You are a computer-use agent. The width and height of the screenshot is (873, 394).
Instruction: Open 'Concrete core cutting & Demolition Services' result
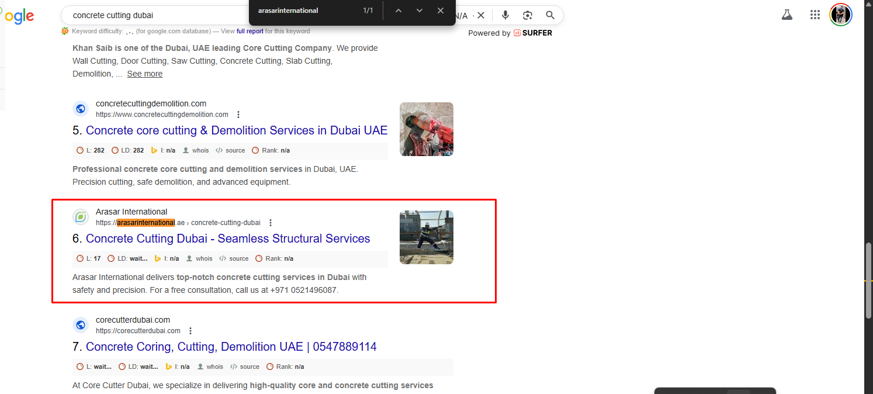pyautogui.click(x=237, y=130)
